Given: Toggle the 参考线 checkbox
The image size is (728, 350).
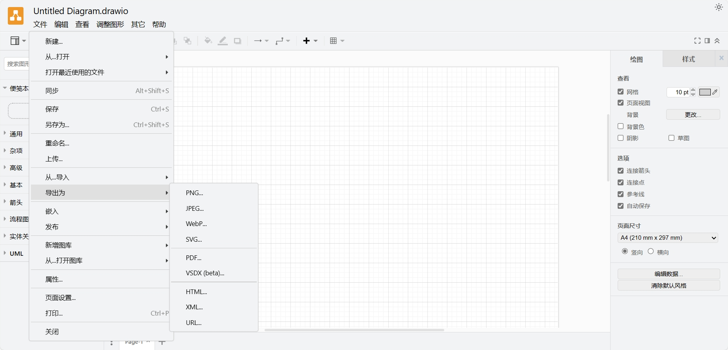Looking at the screenshot, I should point(620,194).
